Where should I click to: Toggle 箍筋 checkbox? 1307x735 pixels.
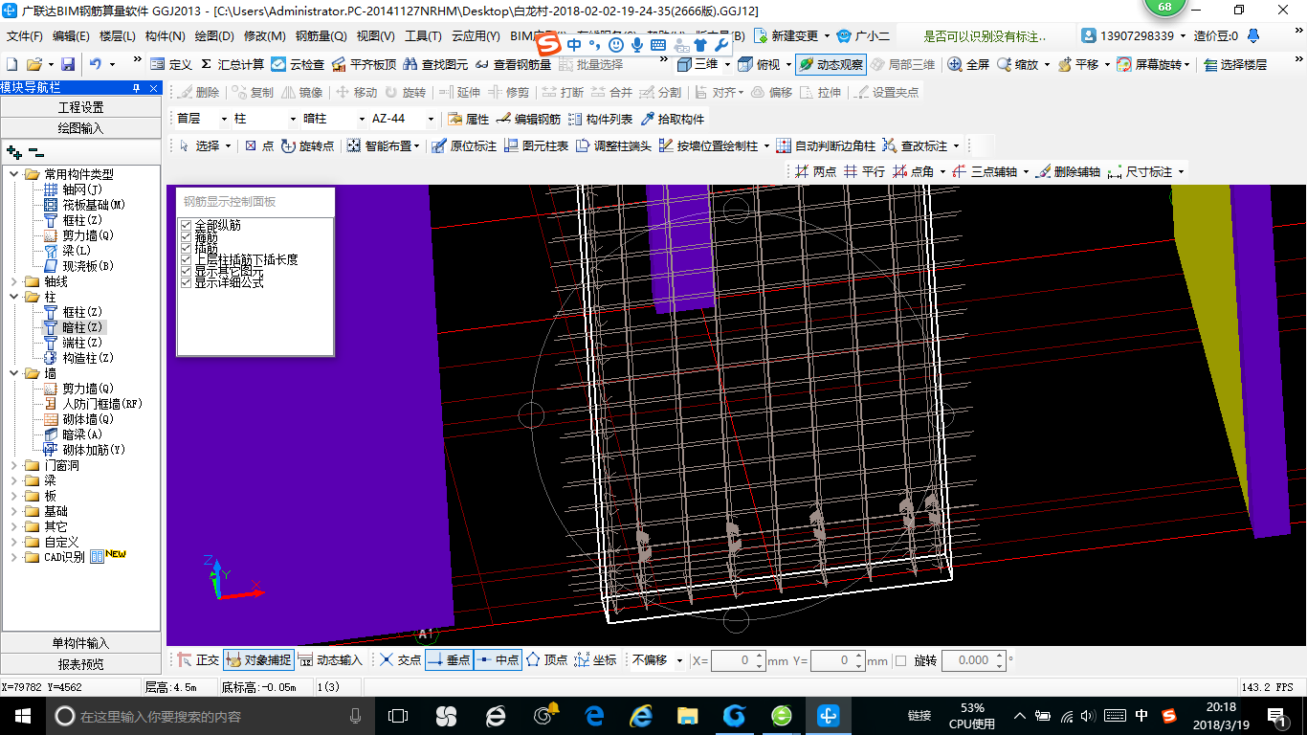coord(187,236)
